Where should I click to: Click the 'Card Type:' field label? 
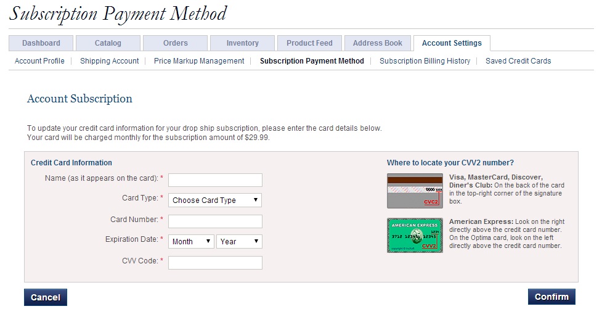[140, 198]
